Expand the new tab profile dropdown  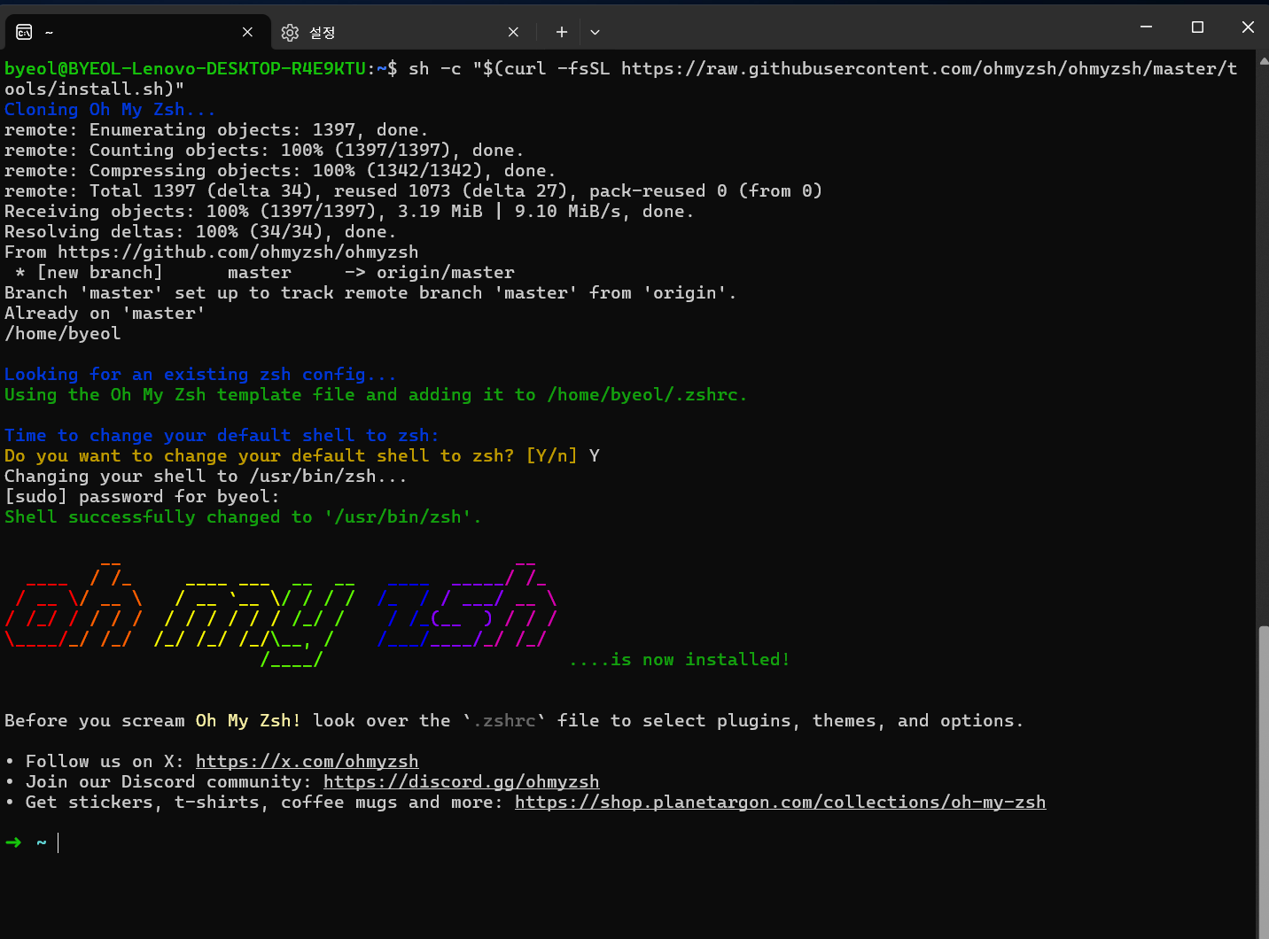(x=595, y=32)
